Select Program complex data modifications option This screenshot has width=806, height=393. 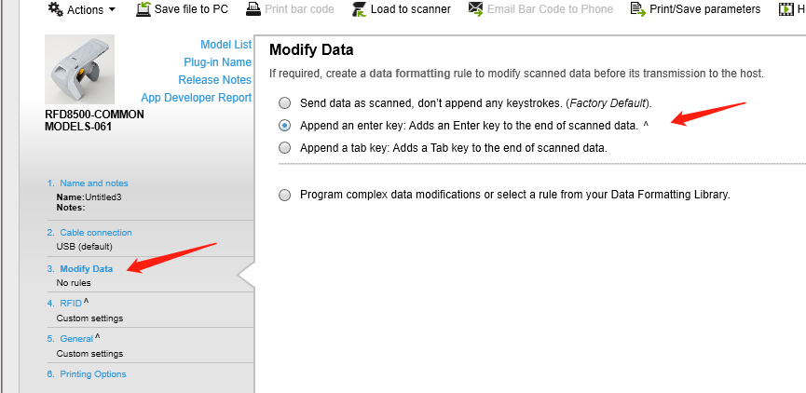[x=284, y=195]
